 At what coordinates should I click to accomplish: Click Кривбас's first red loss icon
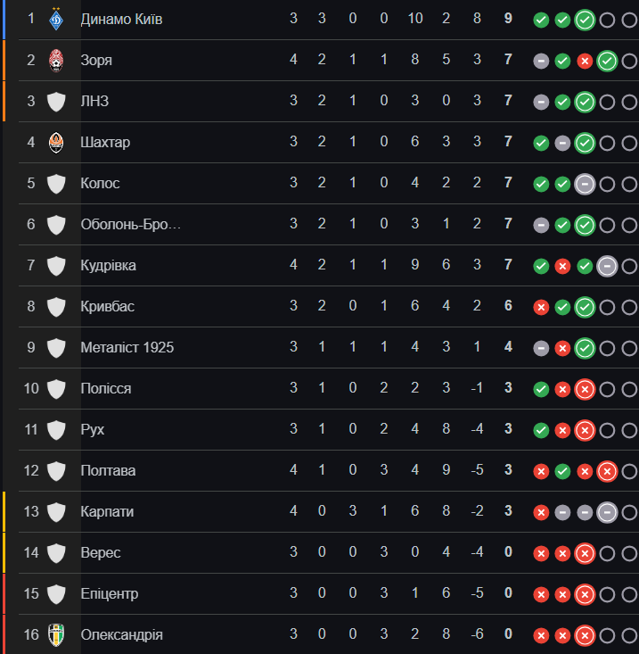541,308
